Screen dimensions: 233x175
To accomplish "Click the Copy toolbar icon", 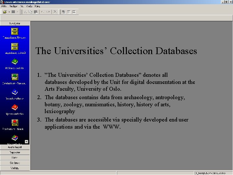I will click(x=30, y=12).
